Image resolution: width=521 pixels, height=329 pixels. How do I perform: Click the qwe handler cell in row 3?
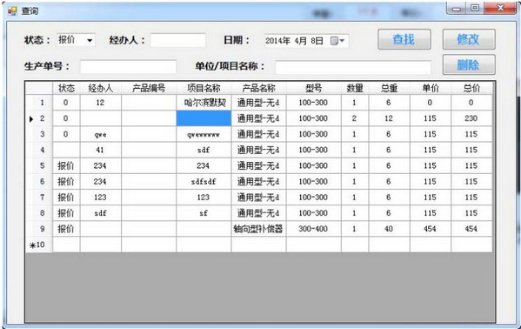(100, 134)
